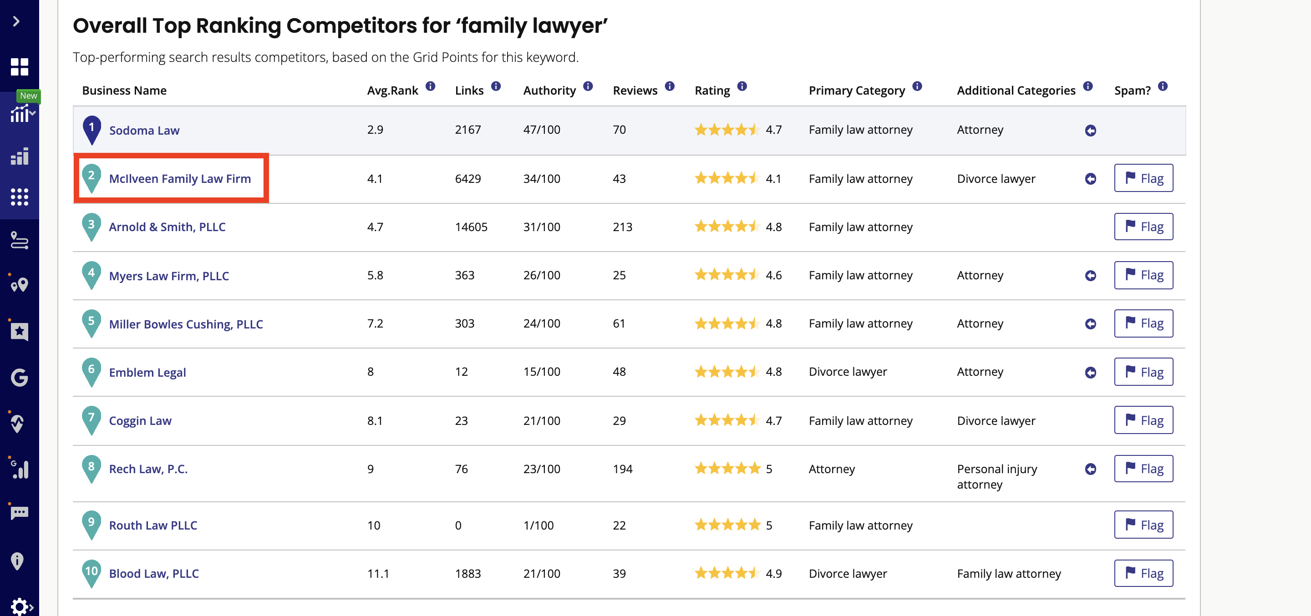Show info tooltip for Additional Categories column
The width and height of the screenshot is (1311, 616).
[1087, 86]
